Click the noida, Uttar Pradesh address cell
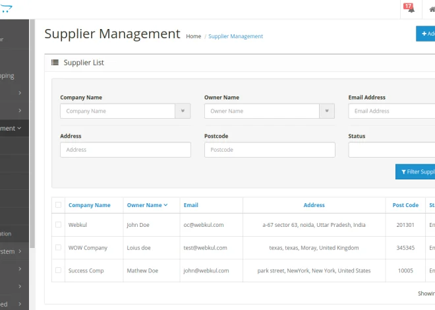Viewport: 435px width, 310px height. click(314, 225)
